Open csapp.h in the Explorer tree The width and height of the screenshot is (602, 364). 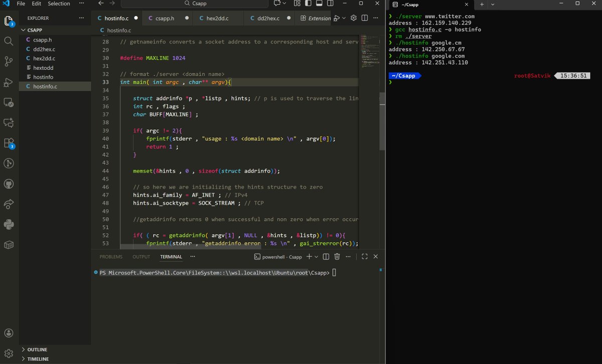pos(55,40)
